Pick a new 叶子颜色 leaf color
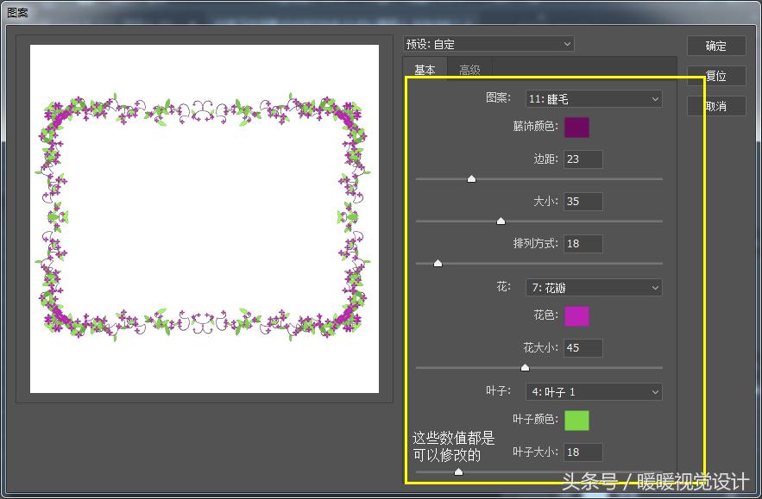This screenshot has width=762, height=499. tap(576, 421)
